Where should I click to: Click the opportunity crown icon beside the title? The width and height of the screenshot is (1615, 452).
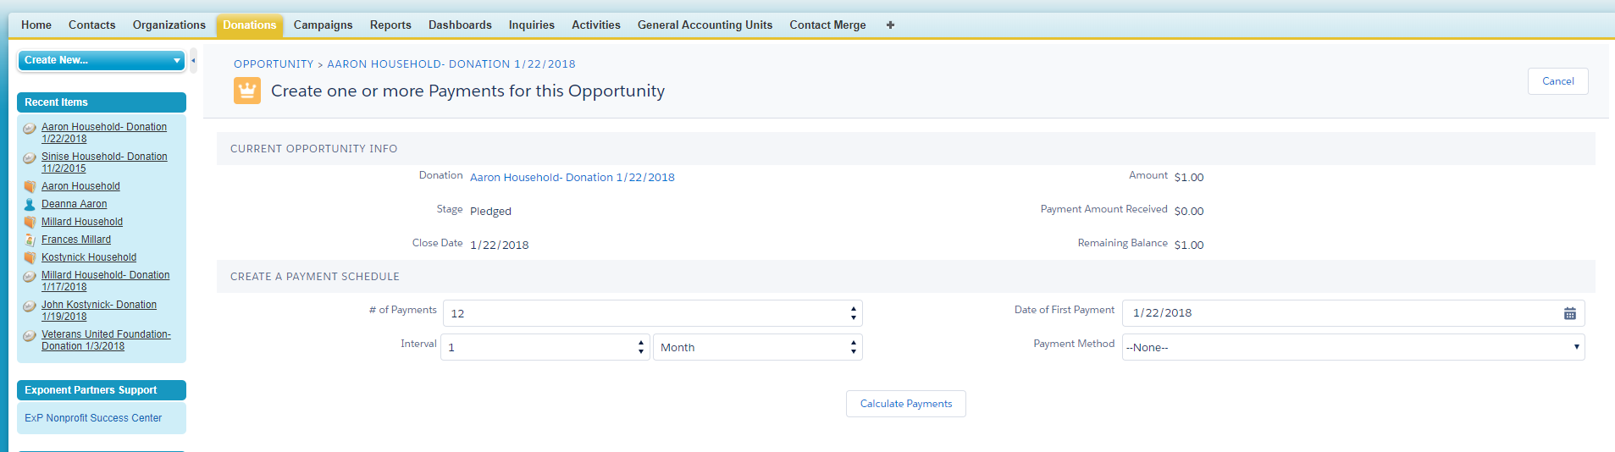point(246,91)
